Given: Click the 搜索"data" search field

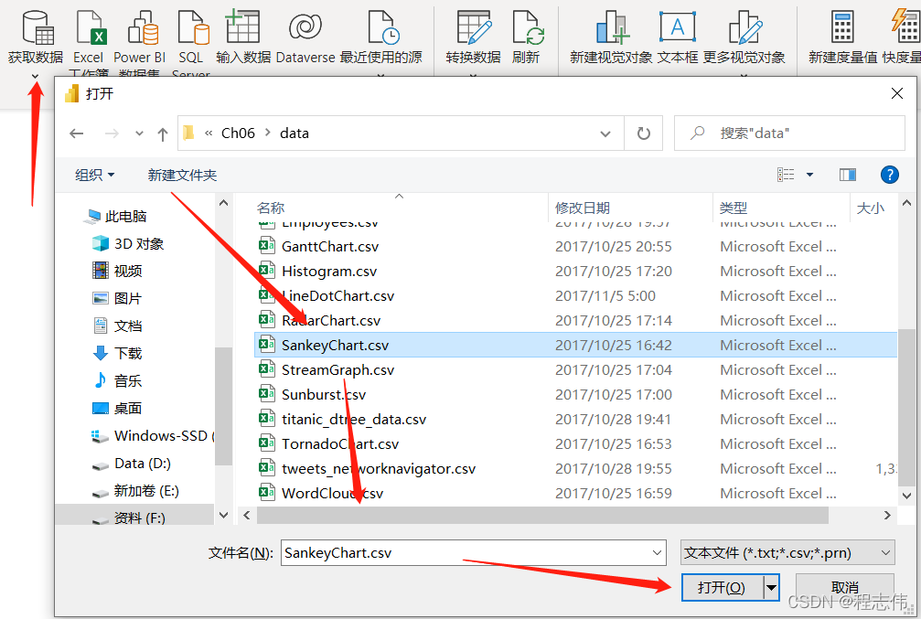Looking at the screenshot, I should coord(789,133).
